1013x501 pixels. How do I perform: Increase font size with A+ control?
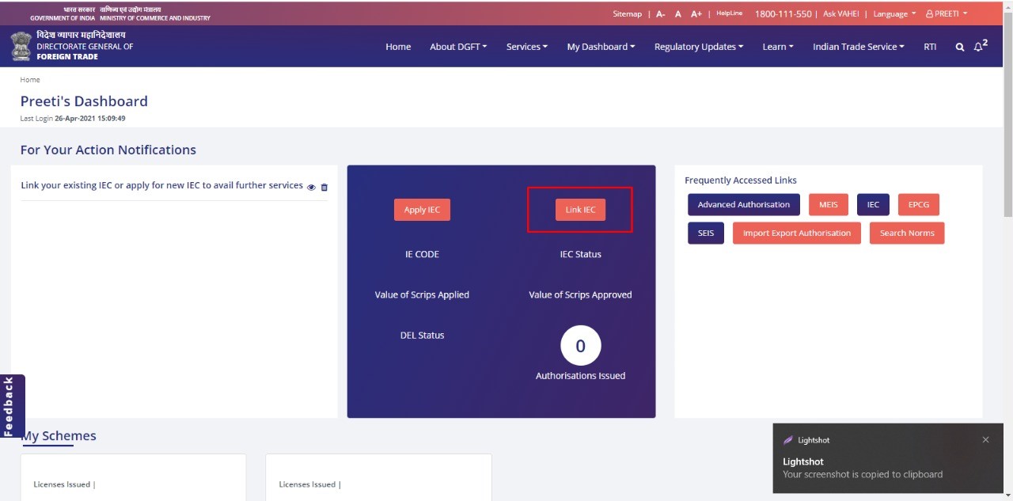tap(696, 14)
